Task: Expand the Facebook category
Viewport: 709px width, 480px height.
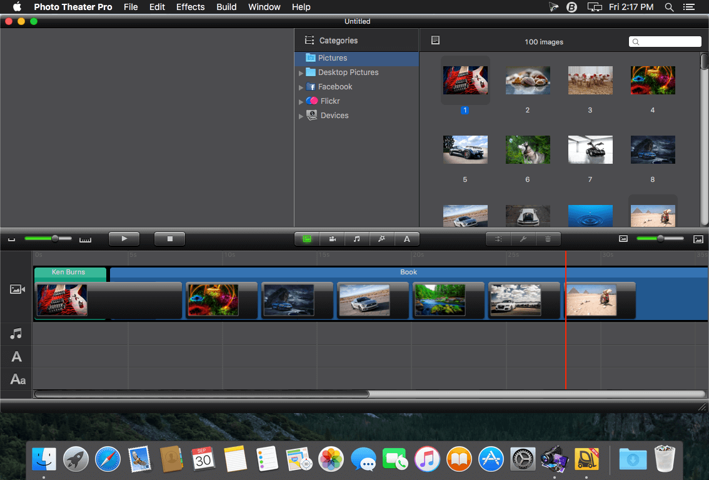Action: [301, 87]
